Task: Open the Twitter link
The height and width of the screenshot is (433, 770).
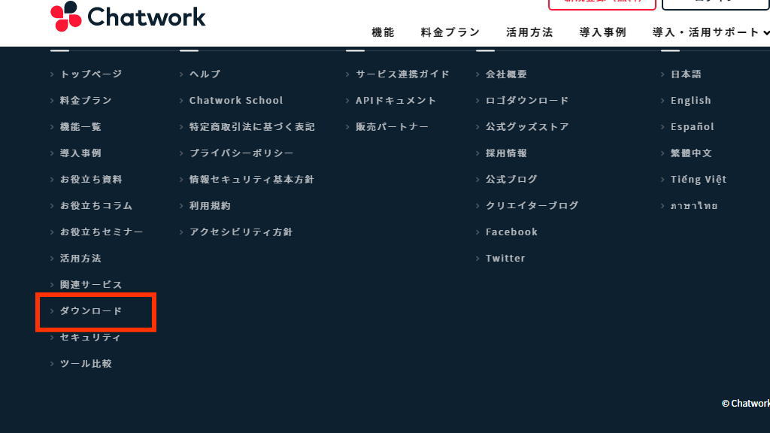Action: coord(505,259)
